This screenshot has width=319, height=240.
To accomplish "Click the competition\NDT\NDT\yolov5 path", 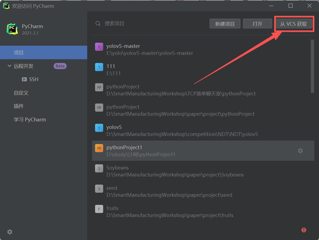I will point(182,134).
